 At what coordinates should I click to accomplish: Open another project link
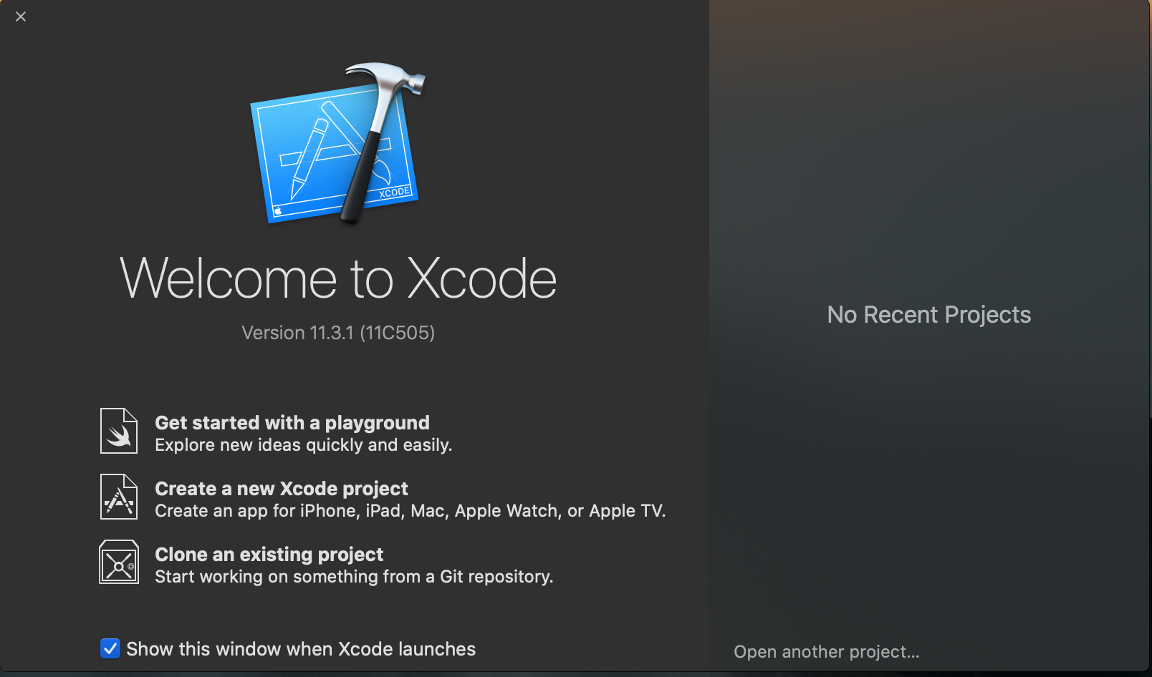pyautogui.click(x=827, y=652)
